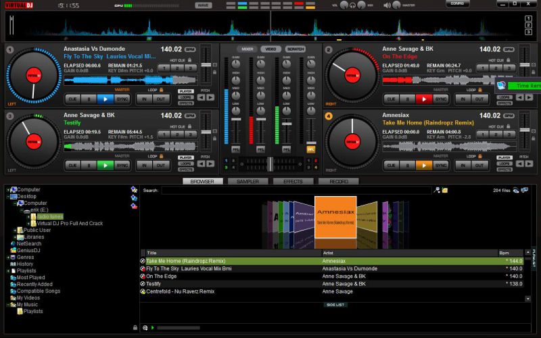Screen dimensions: 541x338
Task: Pause deck 1 track
Action: coord(89,99)
